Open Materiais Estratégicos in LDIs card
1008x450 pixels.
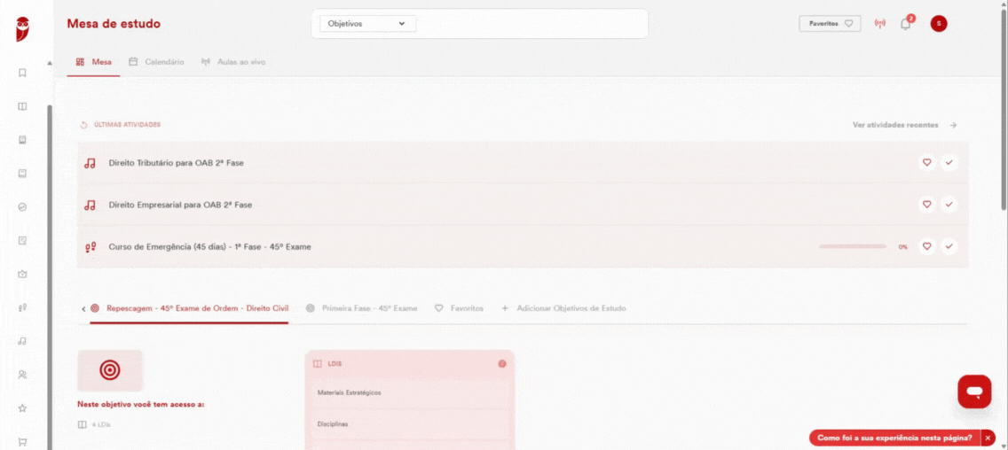[410, 392]
